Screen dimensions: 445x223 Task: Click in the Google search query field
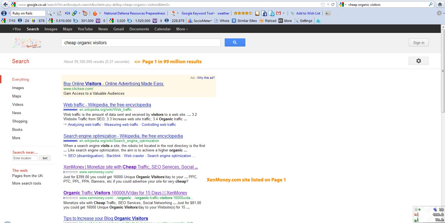[141, 43]
